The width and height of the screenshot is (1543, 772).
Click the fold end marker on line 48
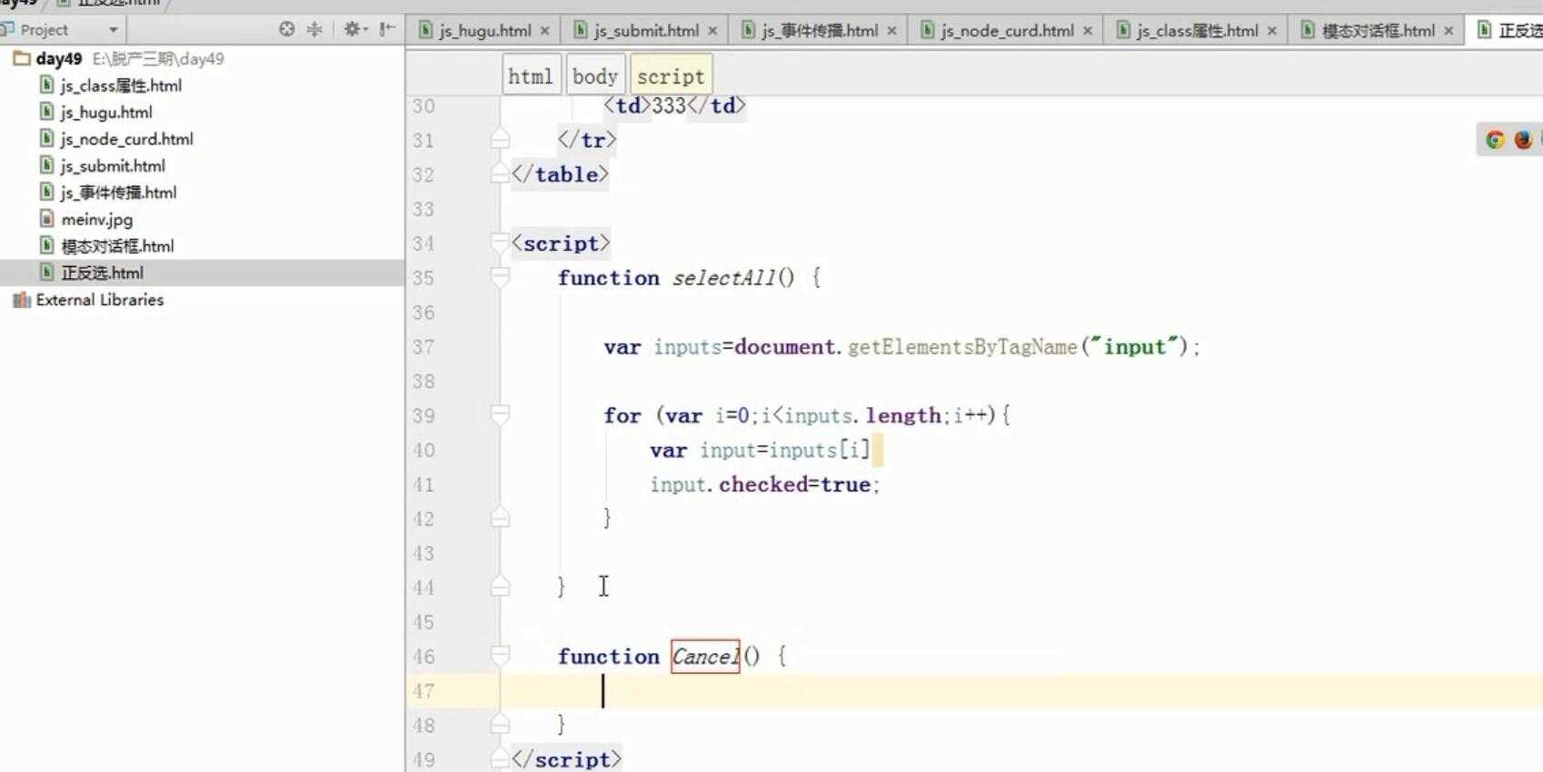click(500, 725)
